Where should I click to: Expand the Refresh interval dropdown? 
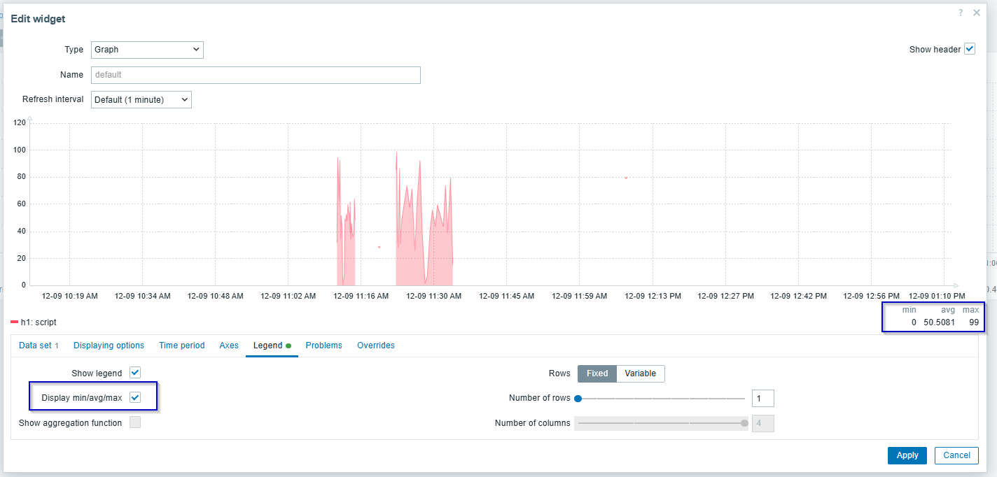point(141,99)
